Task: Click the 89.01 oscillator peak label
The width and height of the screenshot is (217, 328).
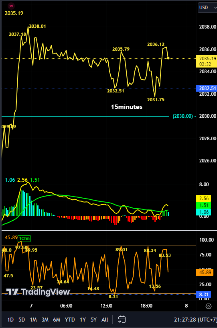Action: (x=122, y=250)
